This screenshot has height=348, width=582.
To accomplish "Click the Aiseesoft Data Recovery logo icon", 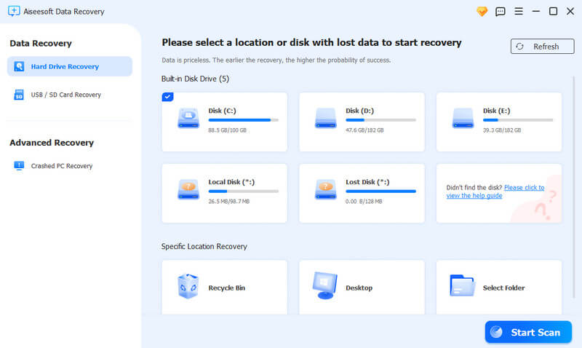I will tap(14, 11).
